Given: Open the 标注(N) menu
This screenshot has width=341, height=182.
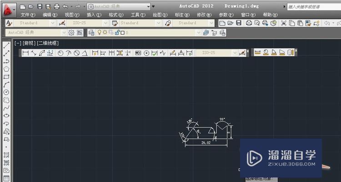Looking at the screenshot, I should pyautogui.click(x=182, y=15).
